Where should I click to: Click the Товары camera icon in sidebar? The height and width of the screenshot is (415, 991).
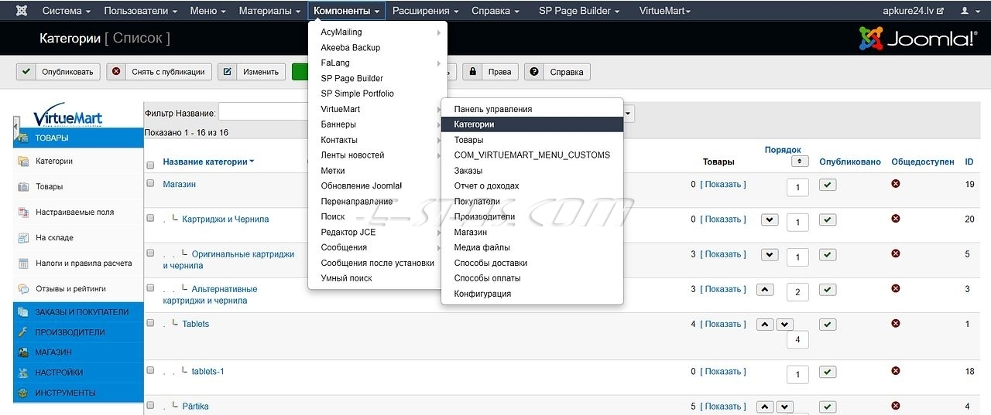pos(22,187)
